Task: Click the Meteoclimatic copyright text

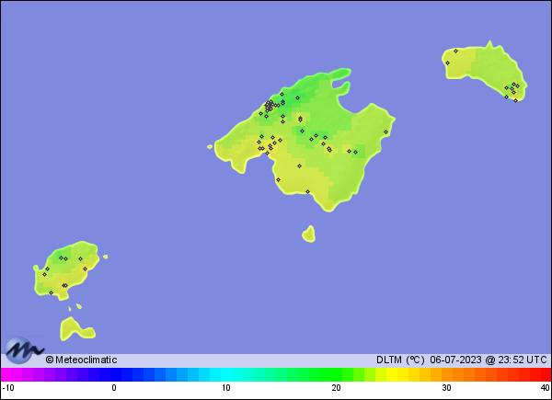Action: [x=81, y=360]
